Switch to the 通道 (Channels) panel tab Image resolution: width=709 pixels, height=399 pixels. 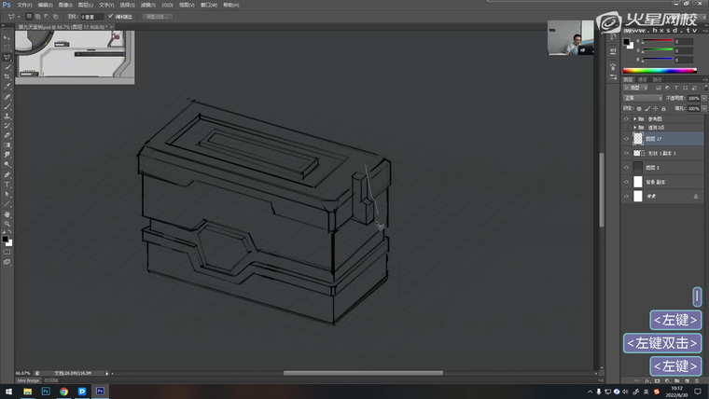tap(643, 79)
